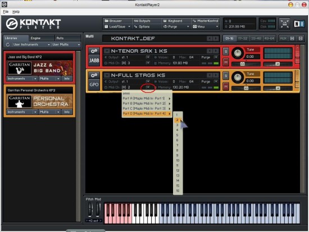Collapse N-Full Strgs header with corner arrow
This screenshot has width=309, height=232.
tap(107, 75)
